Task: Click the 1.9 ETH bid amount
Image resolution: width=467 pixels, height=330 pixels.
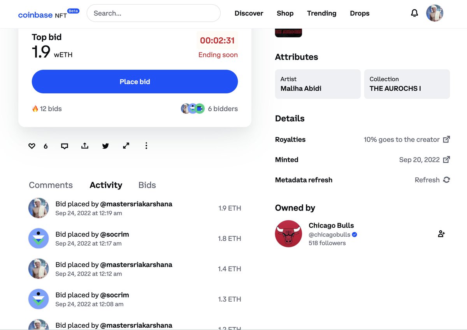Action: point(230,208)
